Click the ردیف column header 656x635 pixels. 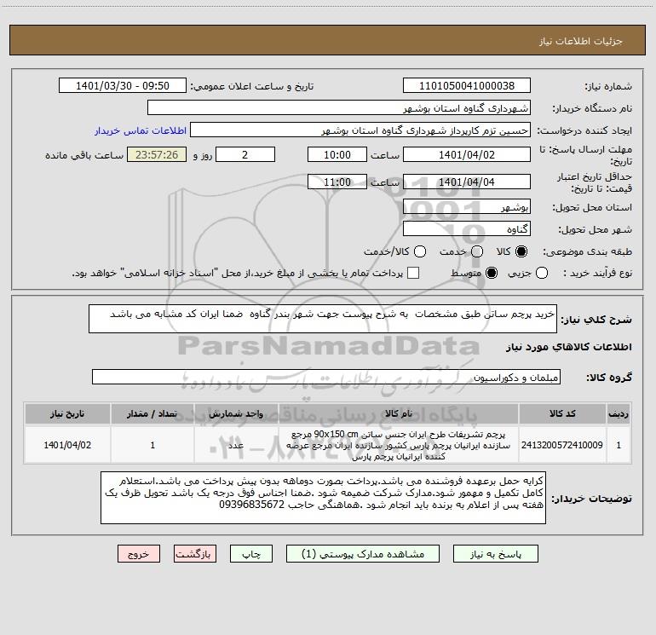619,413
